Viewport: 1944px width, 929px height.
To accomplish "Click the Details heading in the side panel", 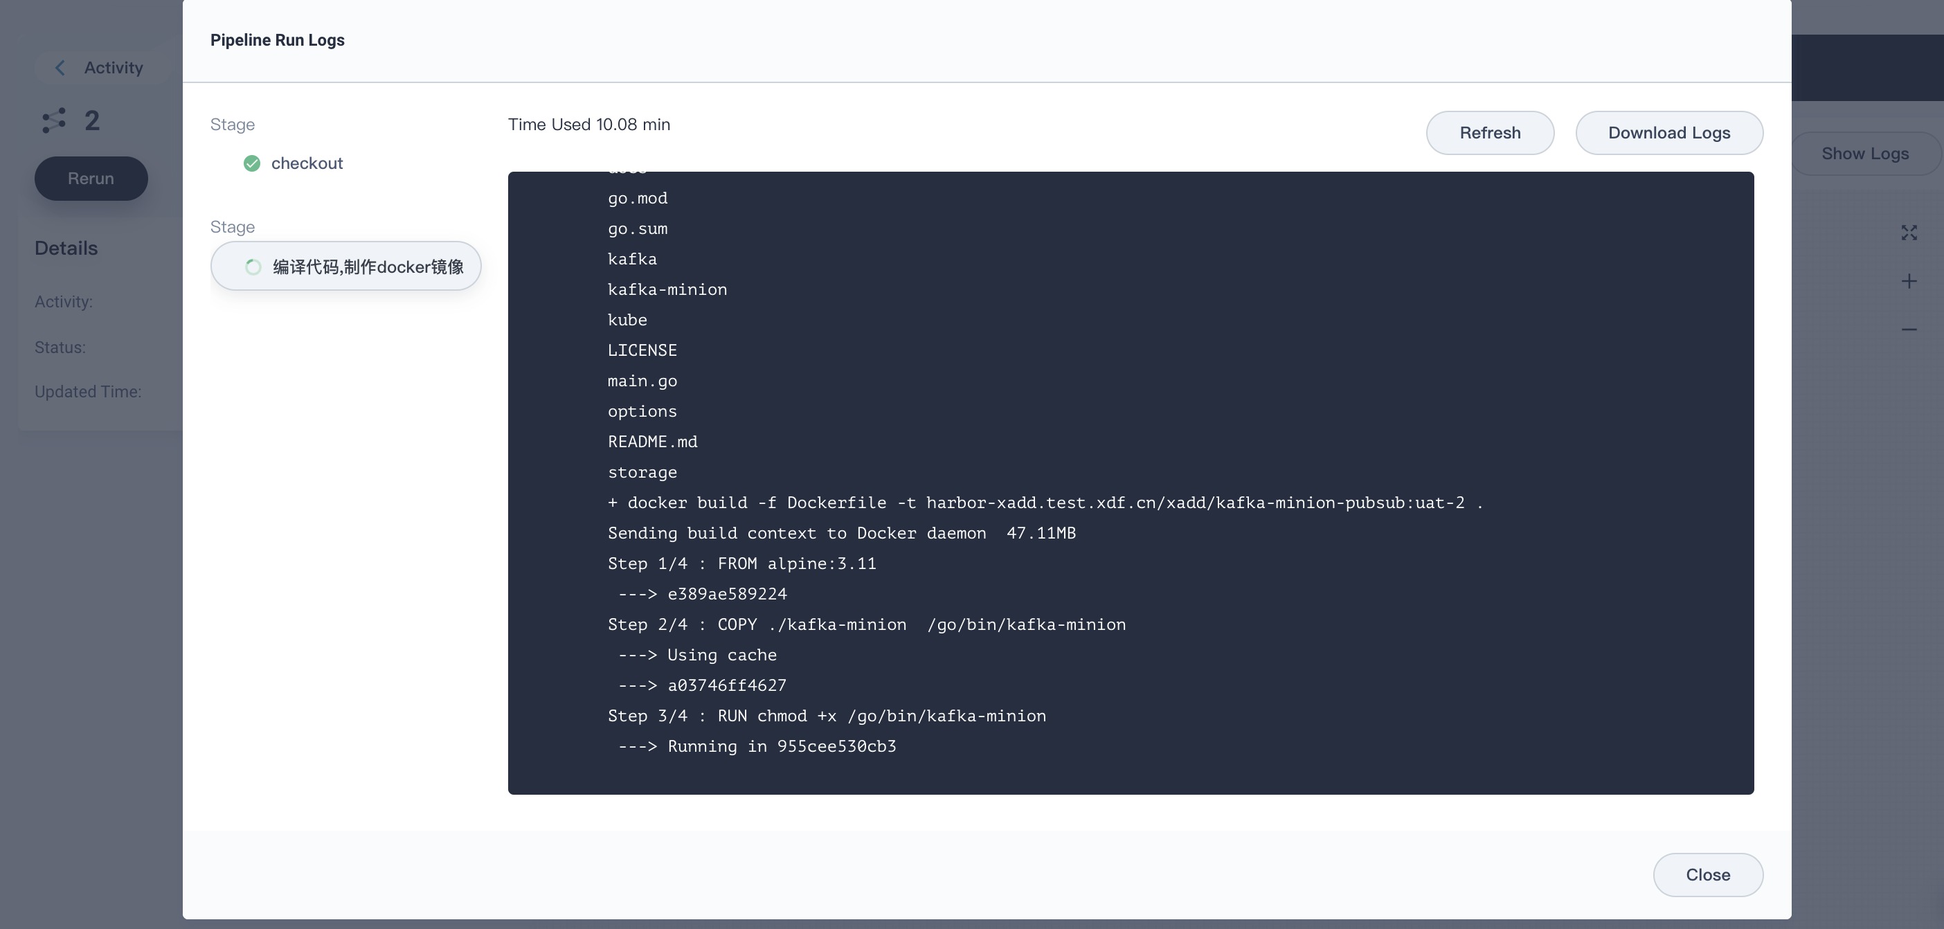I will (66, 249).
